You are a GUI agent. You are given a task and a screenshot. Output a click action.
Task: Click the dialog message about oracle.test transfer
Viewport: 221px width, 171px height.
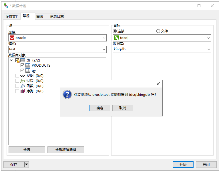(x=115, y=95)
